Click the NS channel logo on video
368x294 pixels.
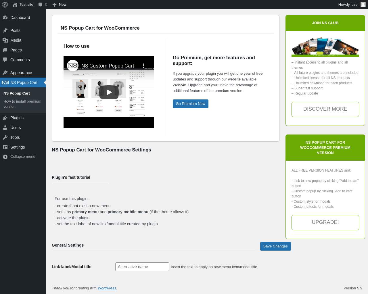point(73,66)
